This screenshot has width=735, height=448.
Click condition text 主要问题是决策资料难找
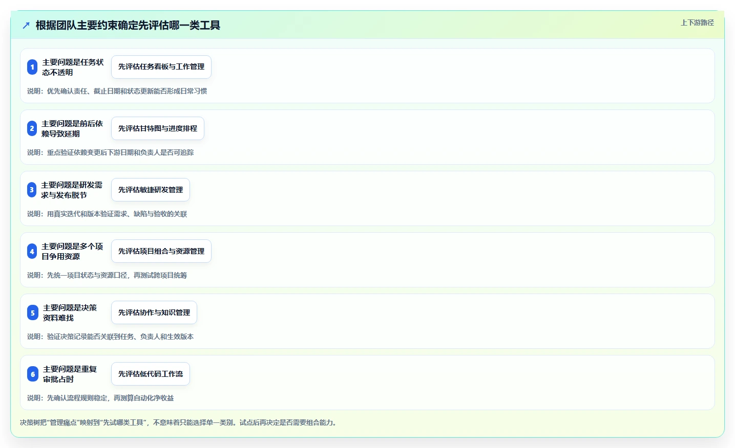coord(70,312)
